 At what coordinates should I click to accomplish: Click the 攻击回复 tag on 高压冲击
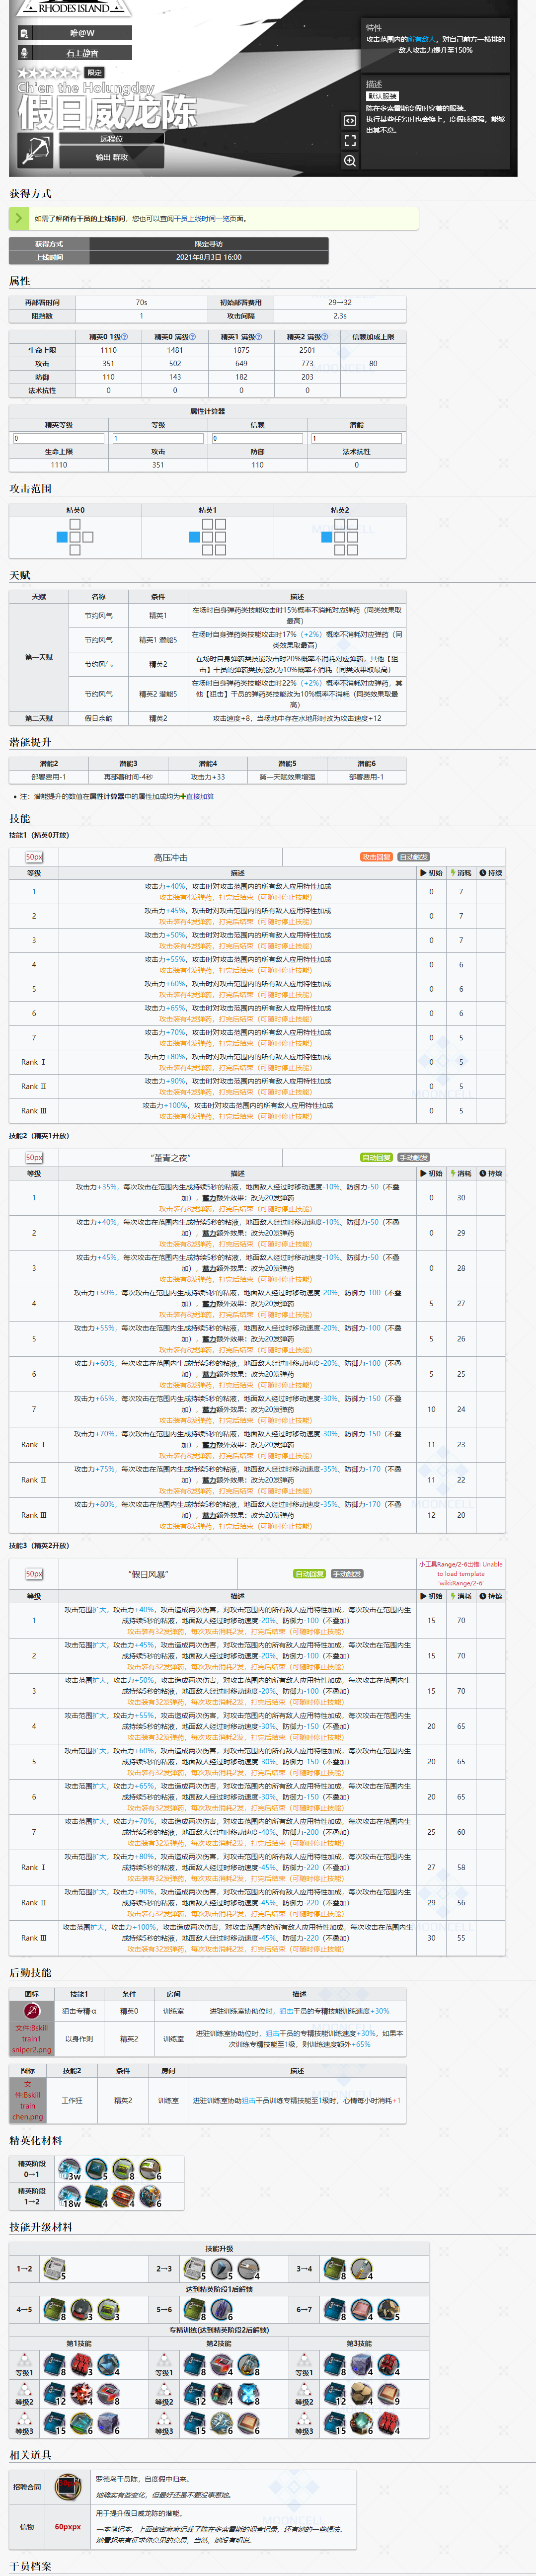(x=377, y=857)
